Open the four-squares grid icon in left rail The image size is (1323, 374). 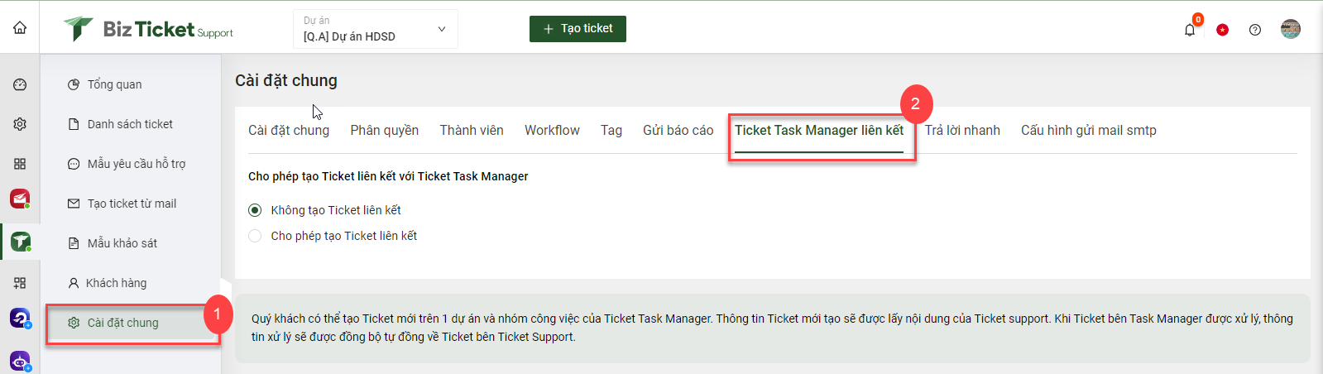(x=20, y=164)
